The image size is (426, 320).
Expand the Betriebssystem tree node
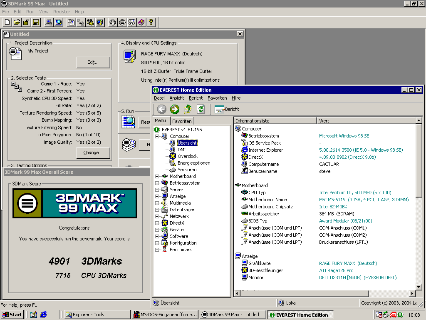tap(157, 183)
